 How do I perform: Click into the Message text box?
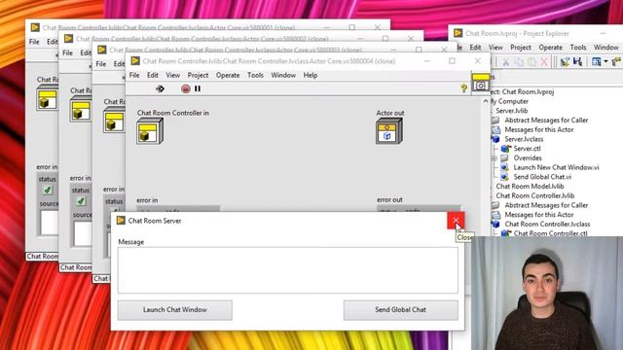click(288, 270)
